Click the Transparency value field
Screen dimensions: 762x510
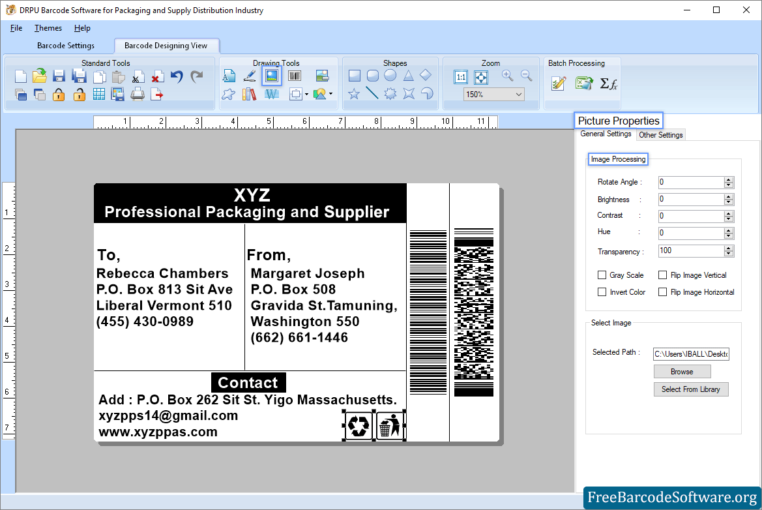(x=691, y=250)
